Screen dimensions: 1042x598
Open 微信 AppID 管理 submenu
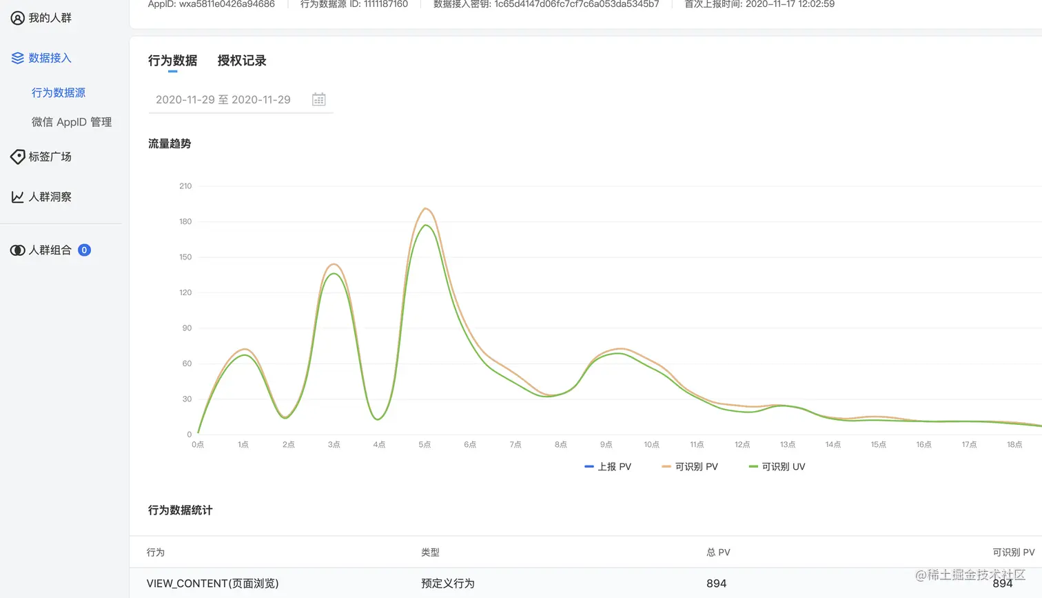coord(72,122)
